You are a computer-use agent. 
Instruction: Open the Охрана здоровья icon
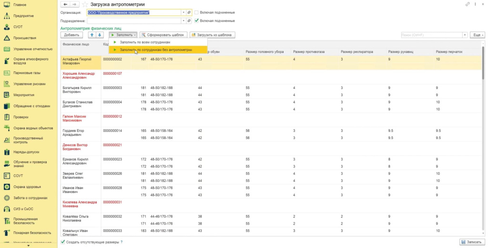click(7, 187)
